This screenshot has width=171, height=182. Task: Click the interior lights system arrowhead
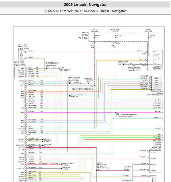point(62,164)
